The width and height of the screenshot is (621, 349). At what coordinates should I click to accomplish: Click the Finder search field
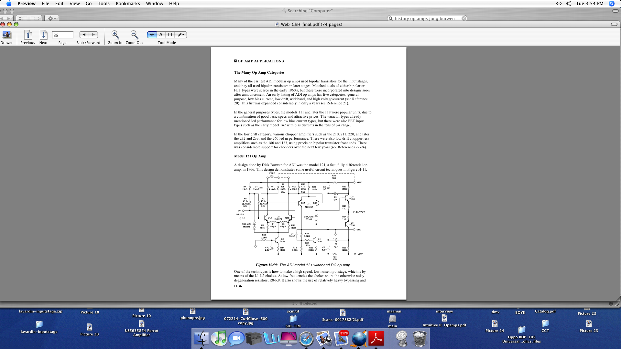tap(427, 18)
